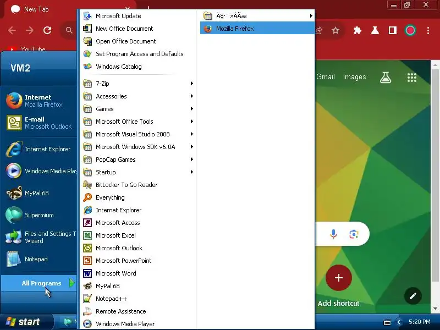The height and width of the screenshot is (330, 440).
Task: Click the browser profile avatar
Action: pos(410,30)
